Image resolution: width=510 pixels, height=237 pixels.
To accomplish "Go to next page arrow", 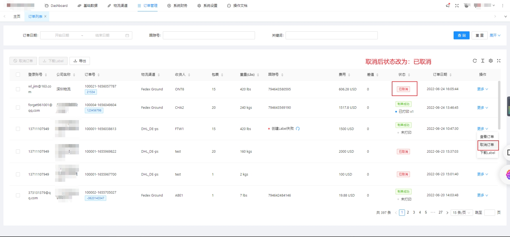I will [x=447, y=213].
